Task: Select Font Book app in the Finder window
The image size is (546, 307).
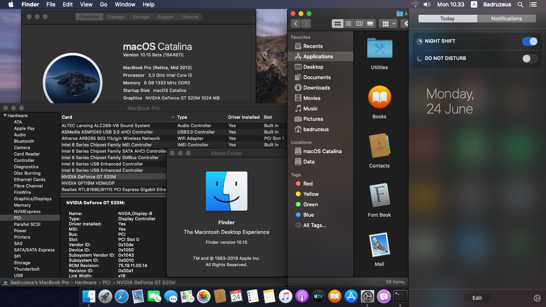Action: click(379, 200)
